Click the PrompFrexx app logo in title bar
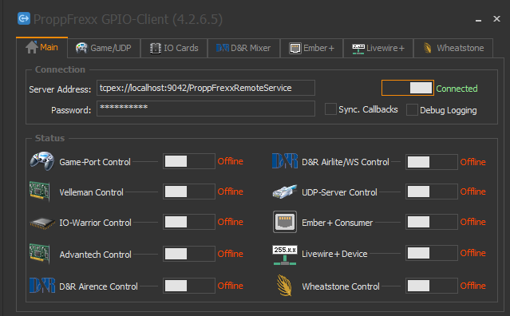The height and width of the screenshot is (316, 510). point(24,18)
